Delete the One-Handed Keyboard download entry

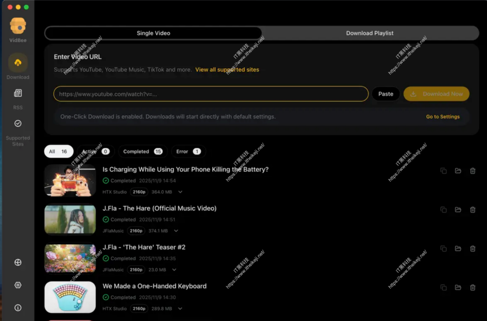click(473, 287)
